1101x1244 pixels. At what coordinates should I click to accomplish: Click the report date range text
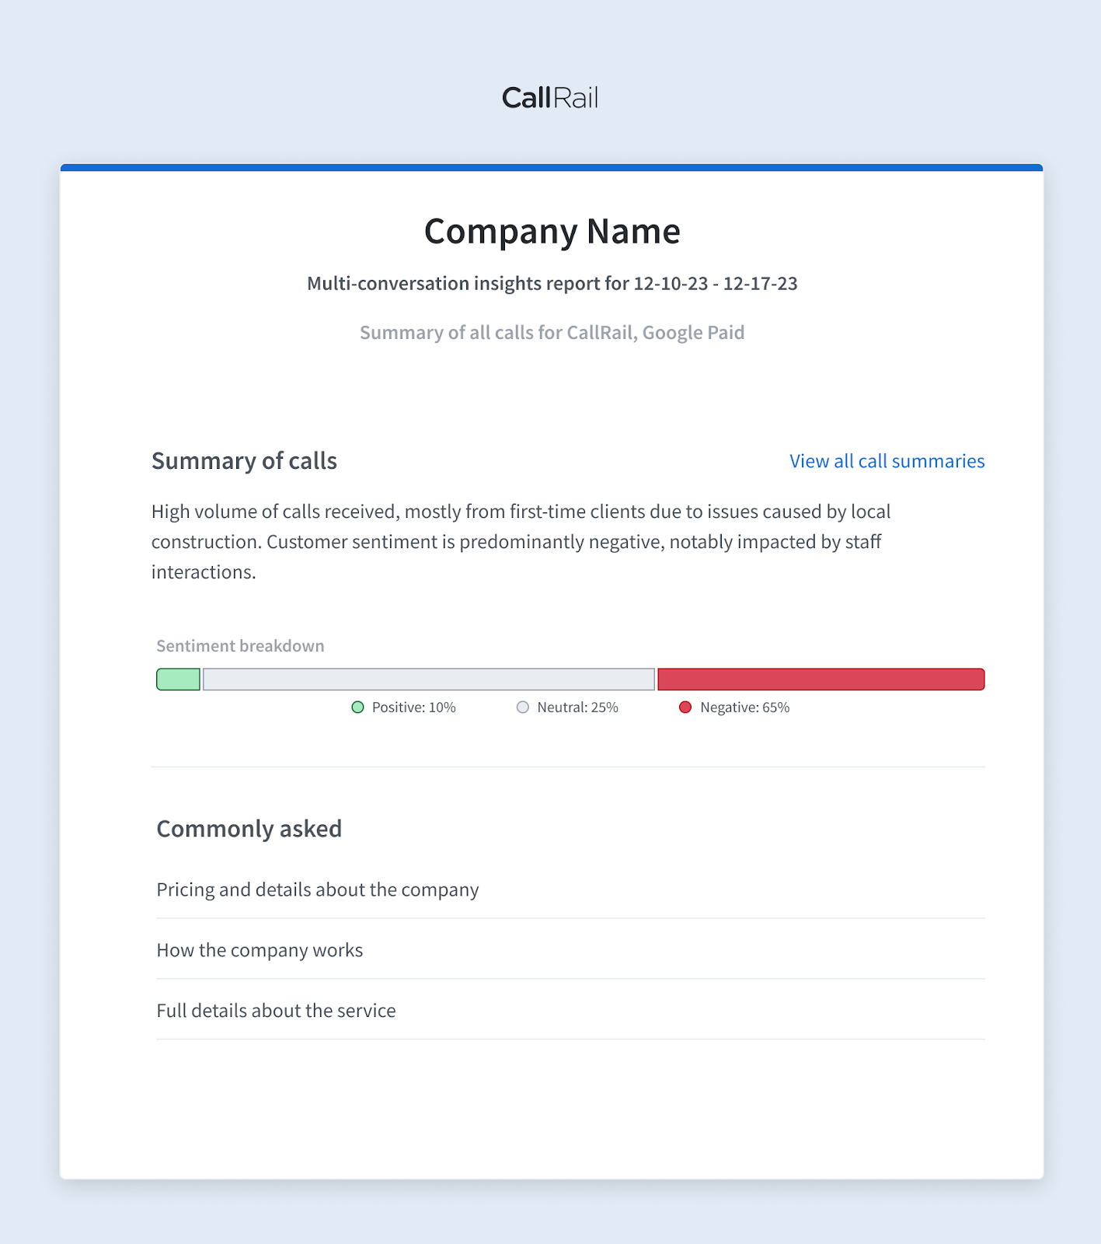[552, 283]
